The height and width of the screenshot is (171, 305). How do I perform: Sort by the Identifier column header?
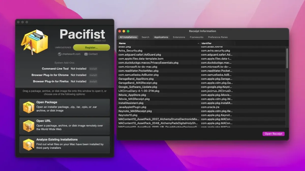218,43
